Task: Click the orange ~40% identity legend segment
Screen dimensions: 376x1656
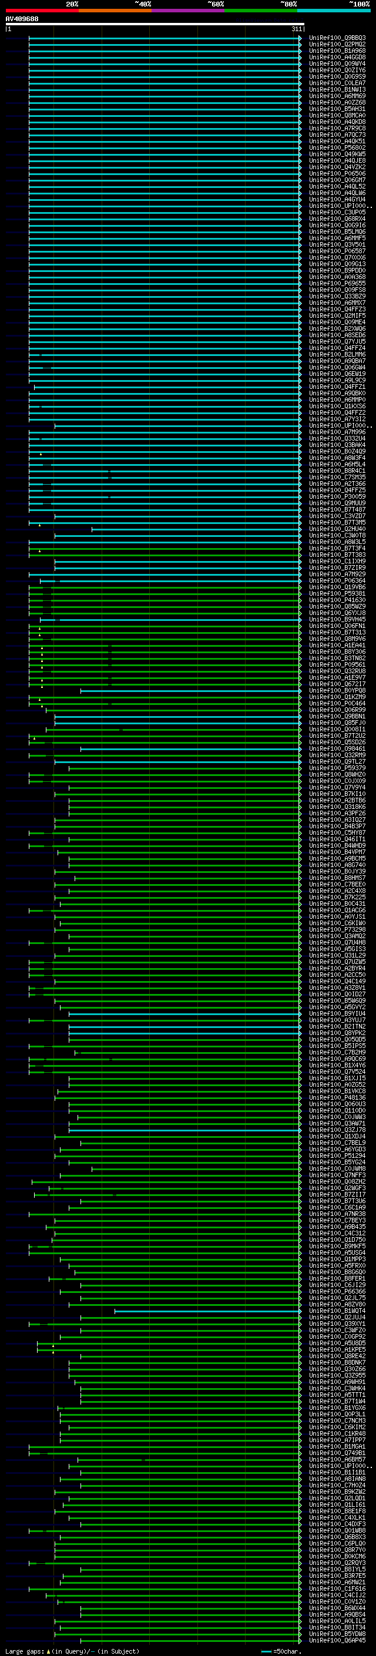Action: tap(115, 11)
